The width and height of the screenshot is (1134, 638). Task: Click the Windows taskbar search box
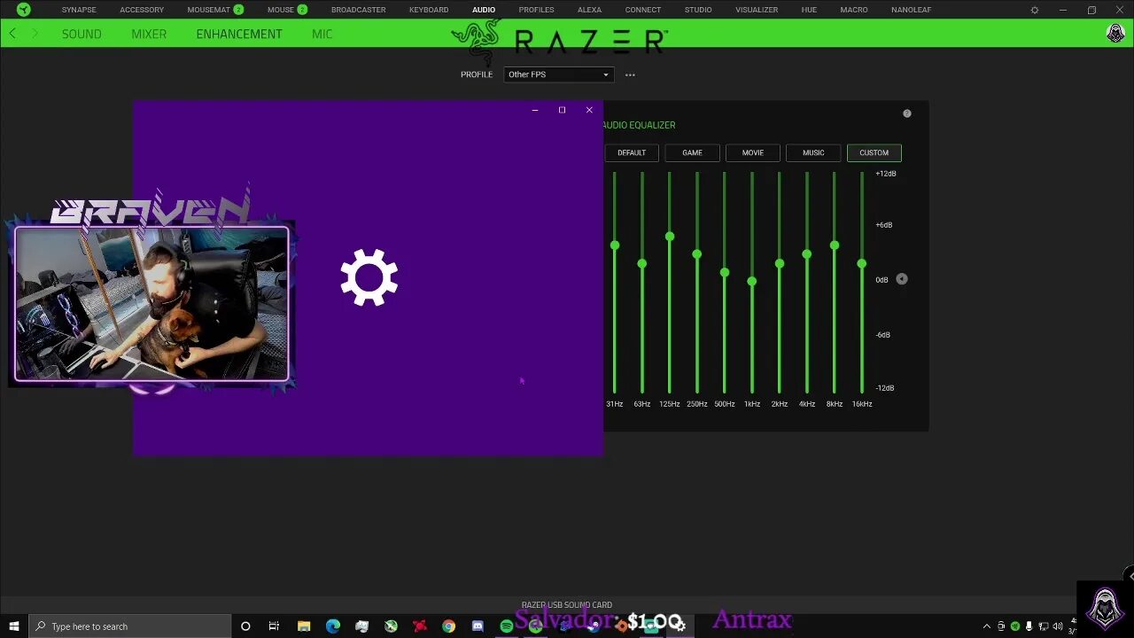tap(129, 626)
